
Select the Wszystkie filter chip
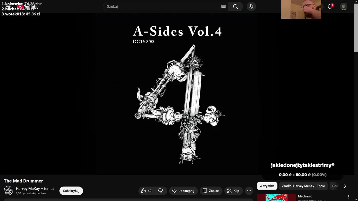pos(267,186)
